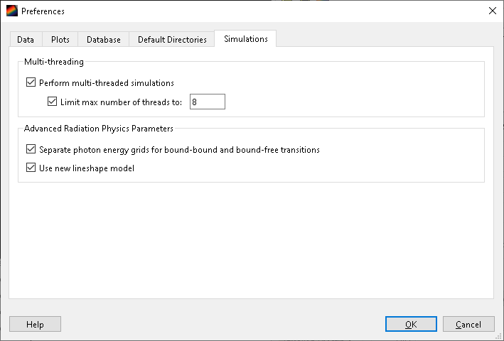Screen dimensions: 504x341
Task: Select the Default Directories tab
Action: coord(172,40)
